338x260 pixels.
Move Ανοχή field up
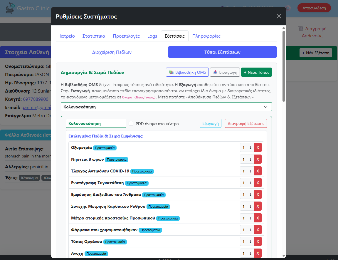243,253
